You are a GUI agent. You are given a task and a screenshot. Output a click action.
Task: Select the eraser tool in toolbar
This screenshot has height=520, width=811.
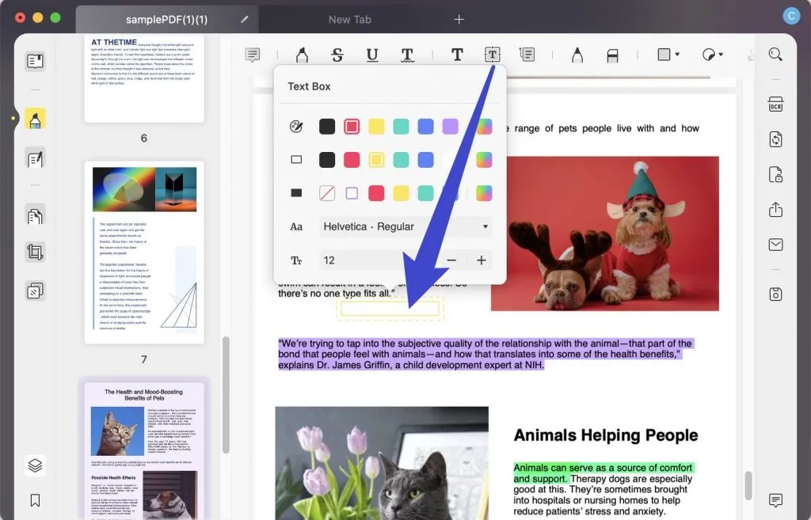[x=612, y=55]
